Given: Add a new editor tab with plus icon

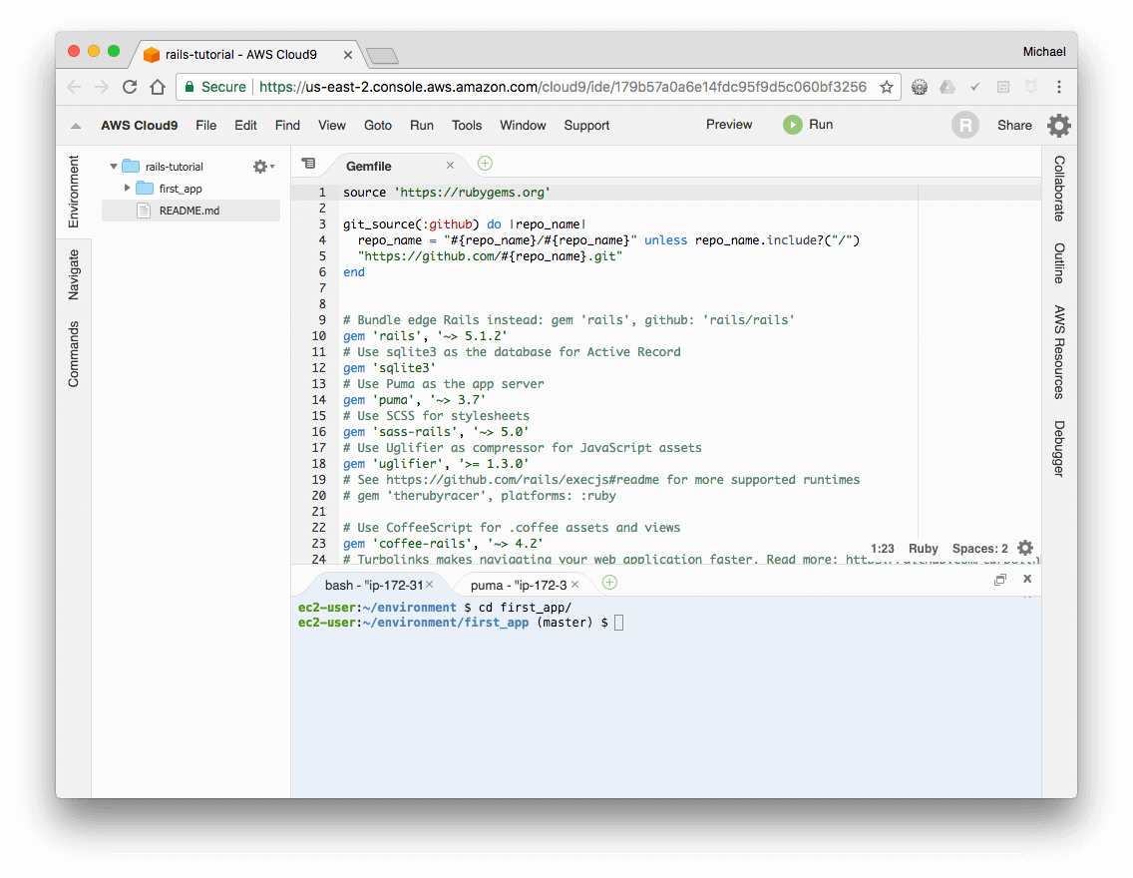Looking at the screenshot, I should click(485, 164).
